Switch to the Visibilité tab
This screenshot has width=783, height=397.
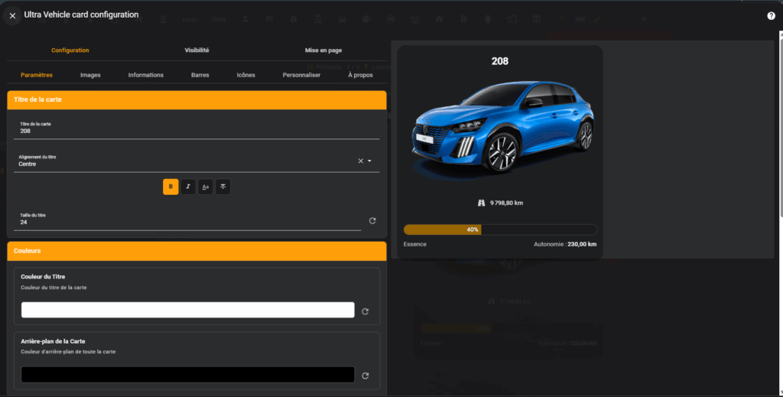pyautogui.click(x=197, y=50)
